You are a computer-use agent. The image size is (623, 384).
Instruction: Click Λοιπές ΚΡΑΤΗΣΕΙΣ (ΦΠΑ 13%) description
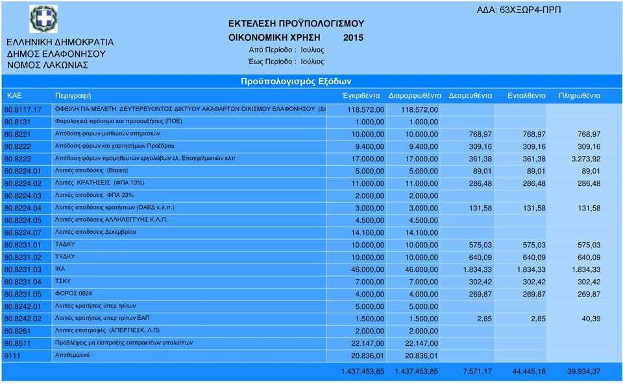[99, 183]
